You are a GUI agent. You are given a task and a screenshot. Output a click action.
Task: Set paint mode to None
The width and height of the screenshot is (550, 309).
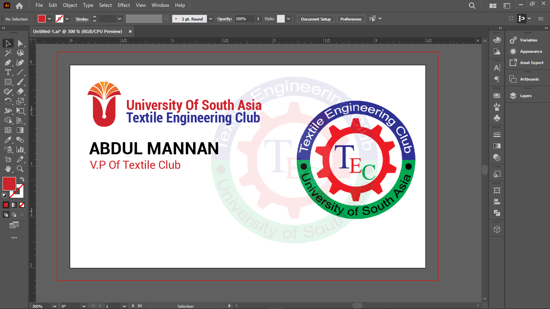22,205
